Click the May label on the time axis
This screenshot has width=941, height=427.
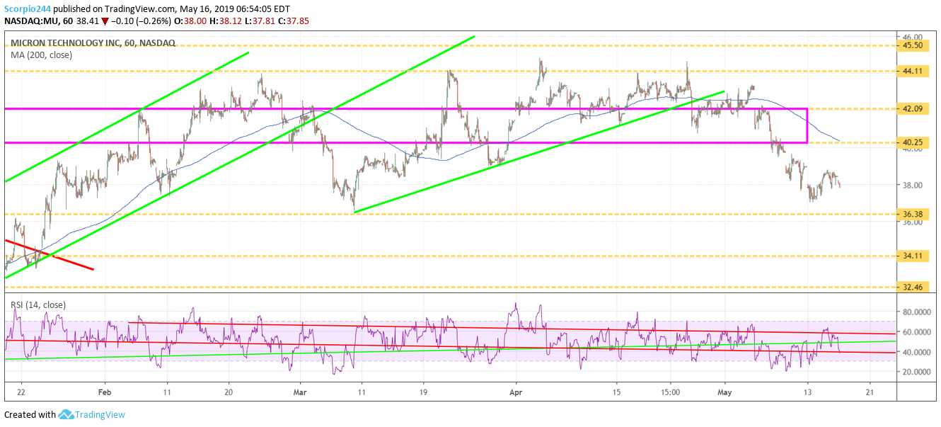click(724, 392)
